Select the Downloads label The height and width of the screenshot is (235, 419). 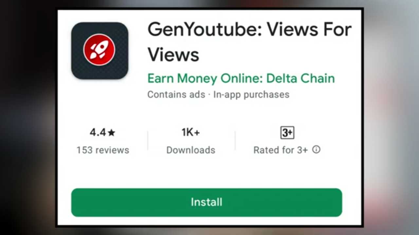[191, 150]
